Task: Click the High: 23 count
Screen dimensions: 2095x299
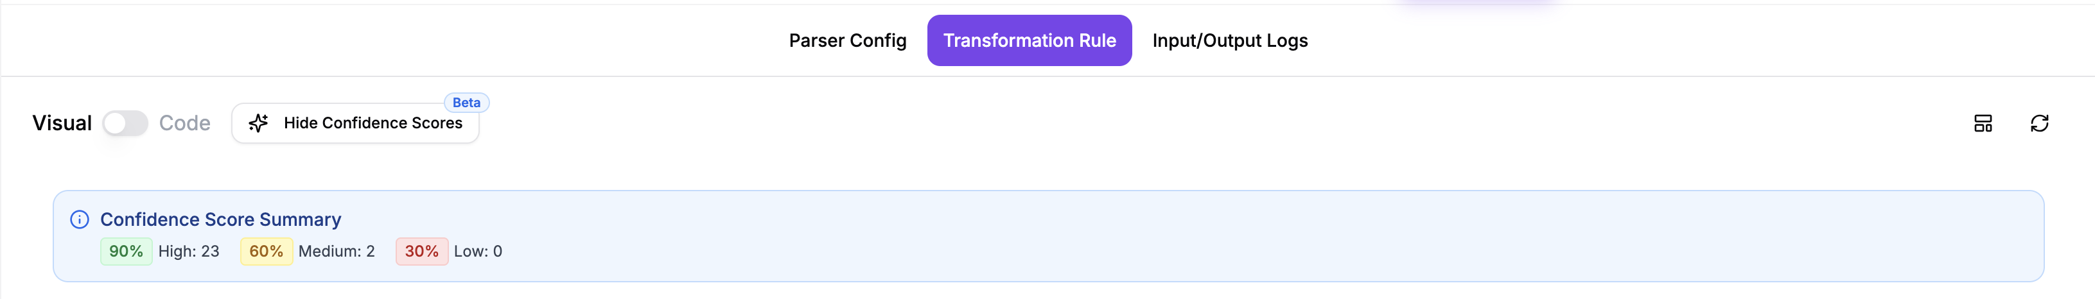Action: [189, 252]
